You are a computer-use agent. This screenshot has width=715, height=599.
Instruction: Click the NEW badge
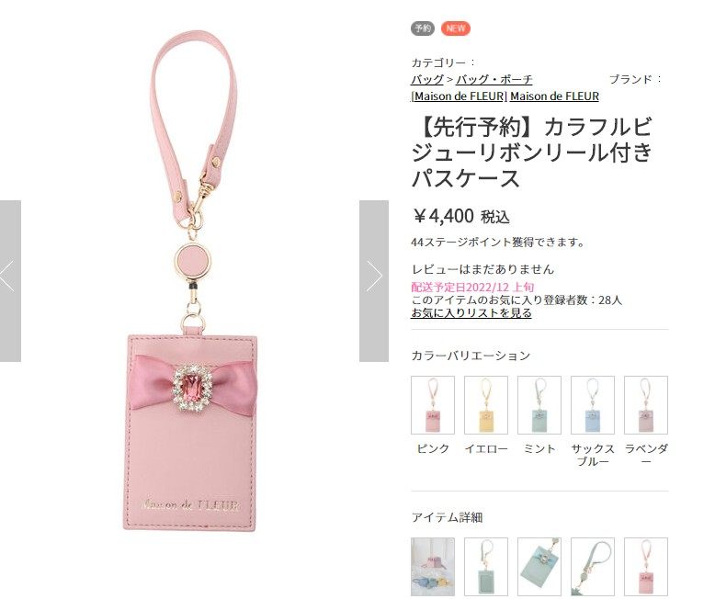[456, 28]
